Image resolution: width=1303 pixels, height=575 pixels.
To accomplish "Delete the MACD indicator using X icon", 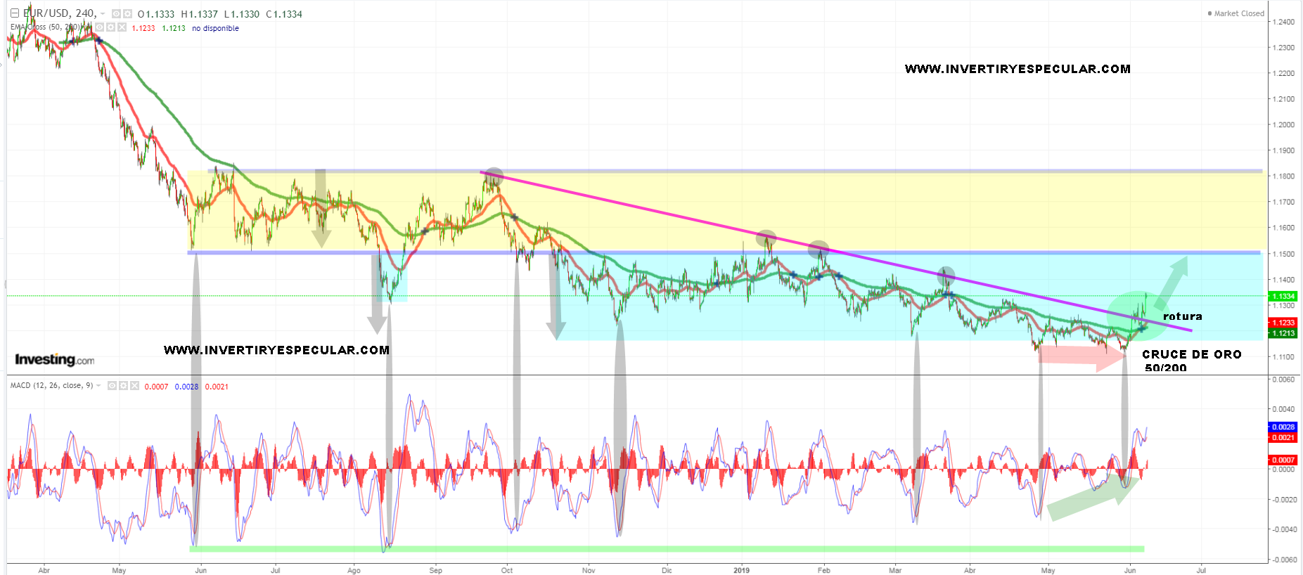I will 134,386.
